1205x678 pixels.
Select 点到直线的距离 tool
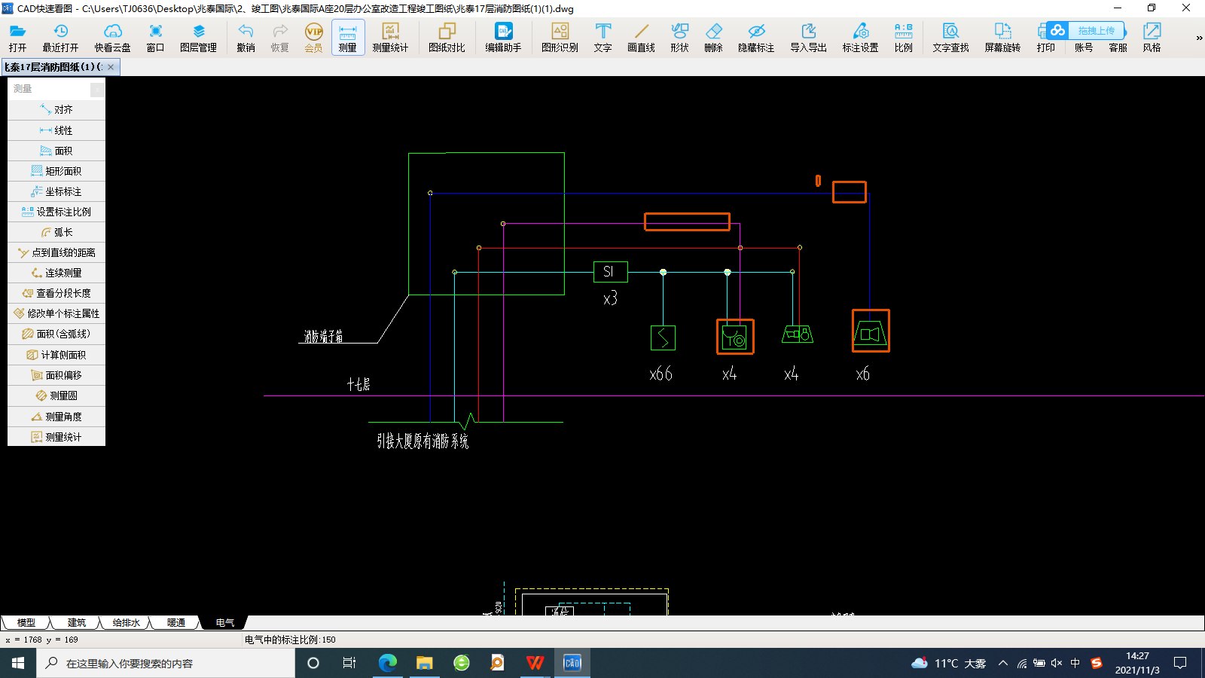[x=56, y=252]
